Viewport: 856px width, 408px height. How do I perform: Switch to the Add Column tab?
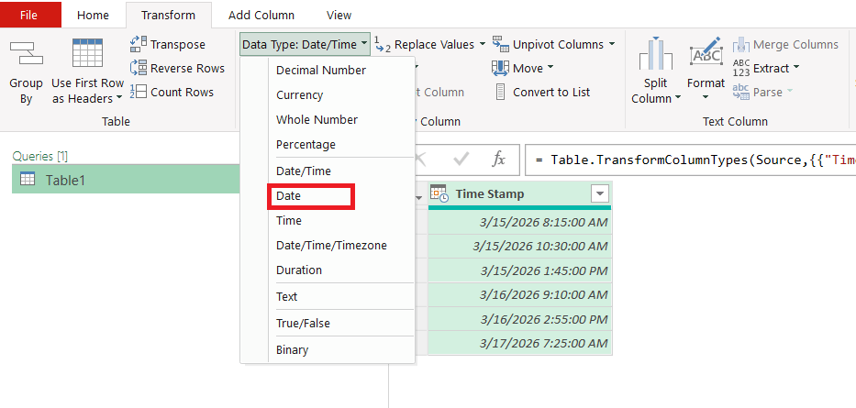click(261, 15)
